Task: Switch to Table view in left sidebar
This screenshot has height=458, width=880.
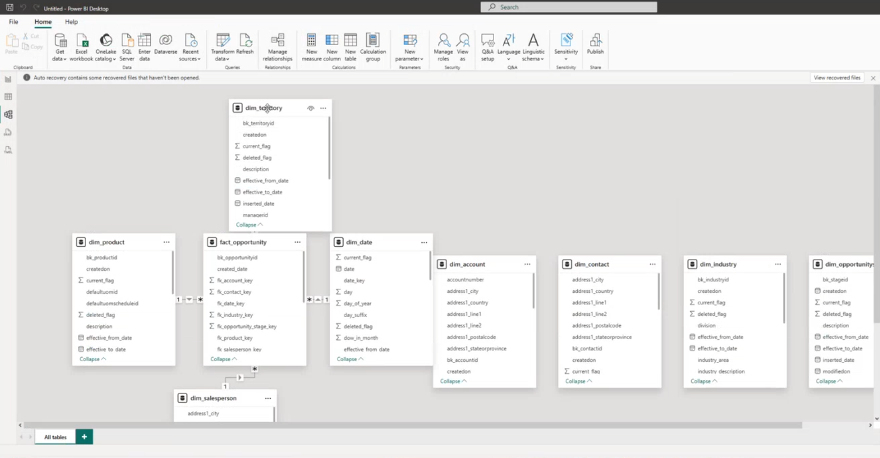Action: pos(8,97)
